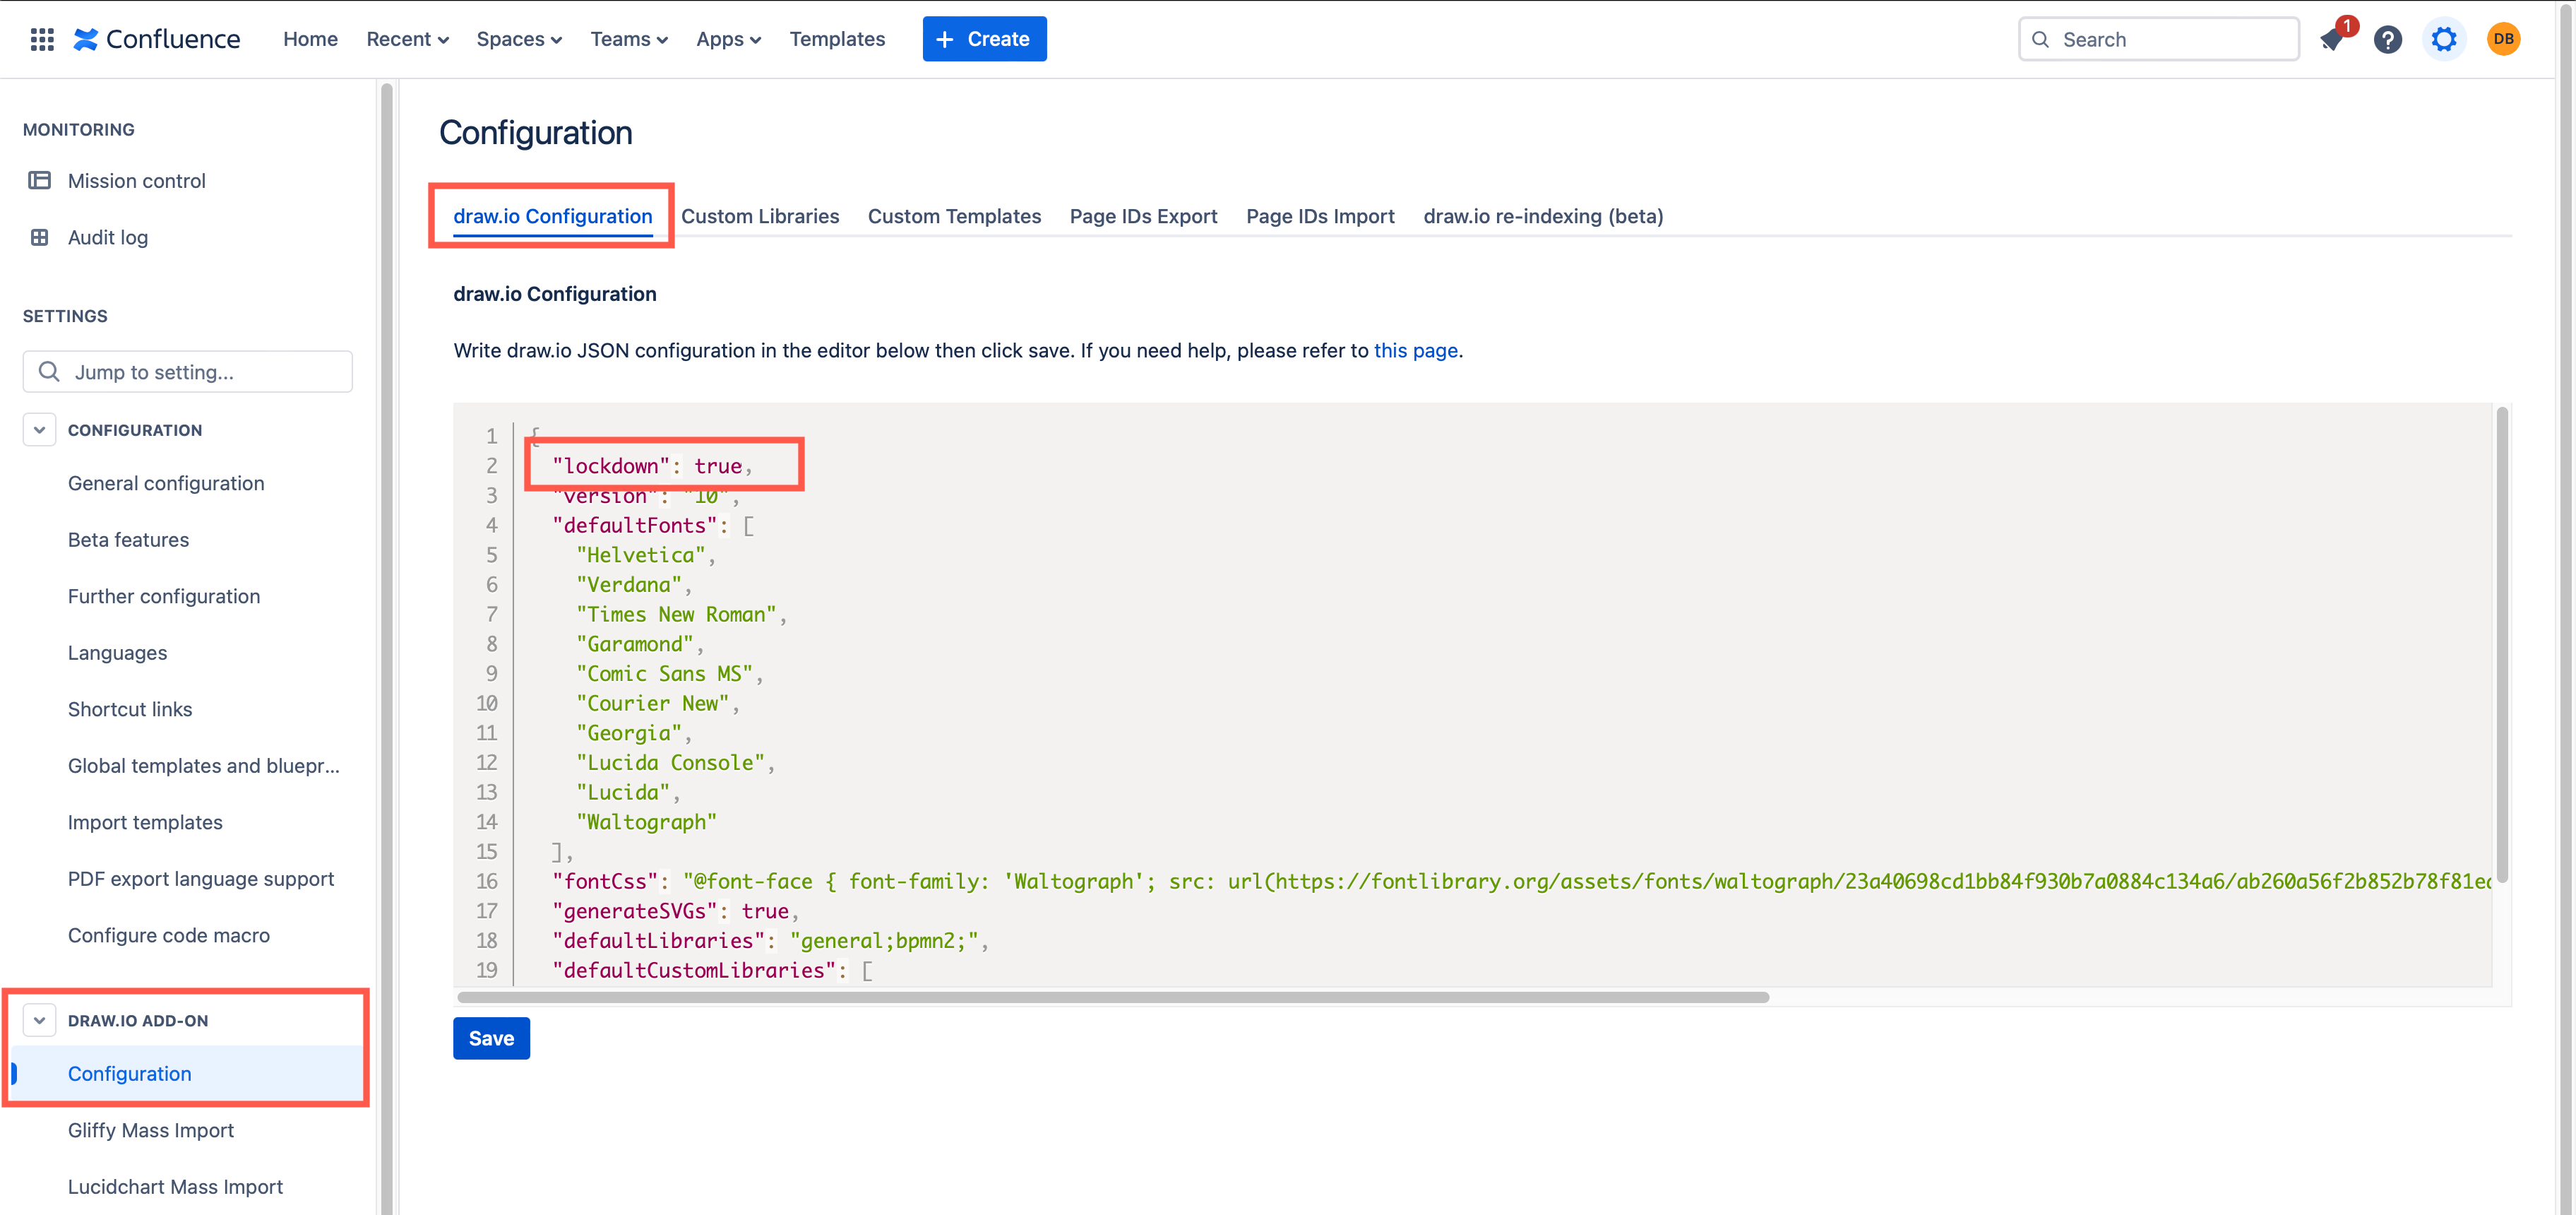Open General configuration
This screenshot has height=1215, width=2576.
(166, 483)
